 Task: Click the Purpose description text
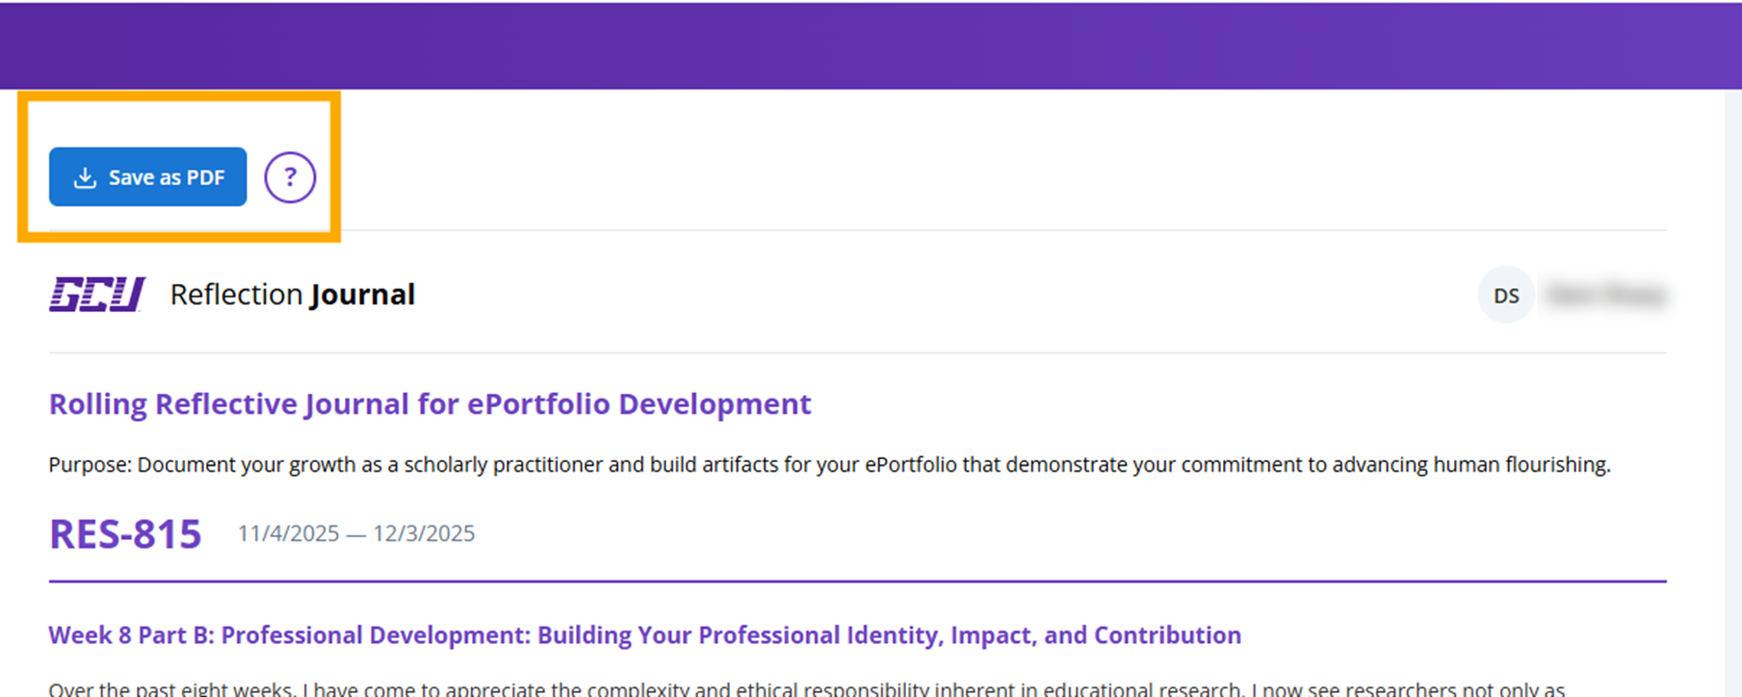point(828,465)
